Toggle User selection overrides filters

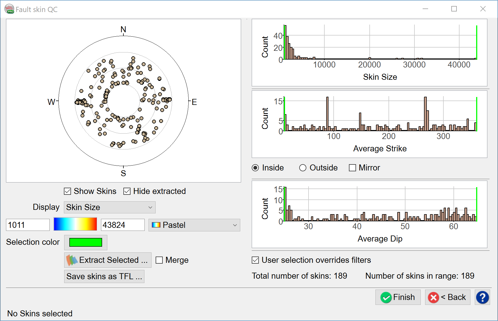(x=255, y=260)
